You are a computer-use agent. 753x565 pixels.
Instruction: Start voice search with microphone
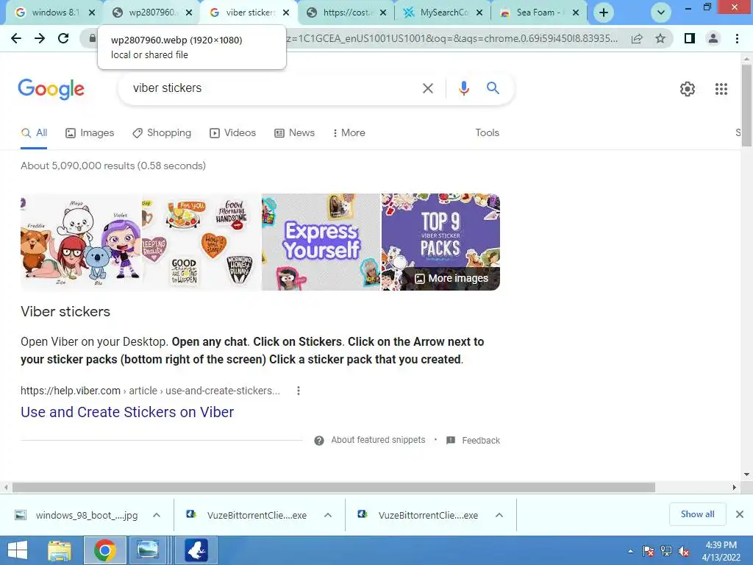[x=463, y=88]
